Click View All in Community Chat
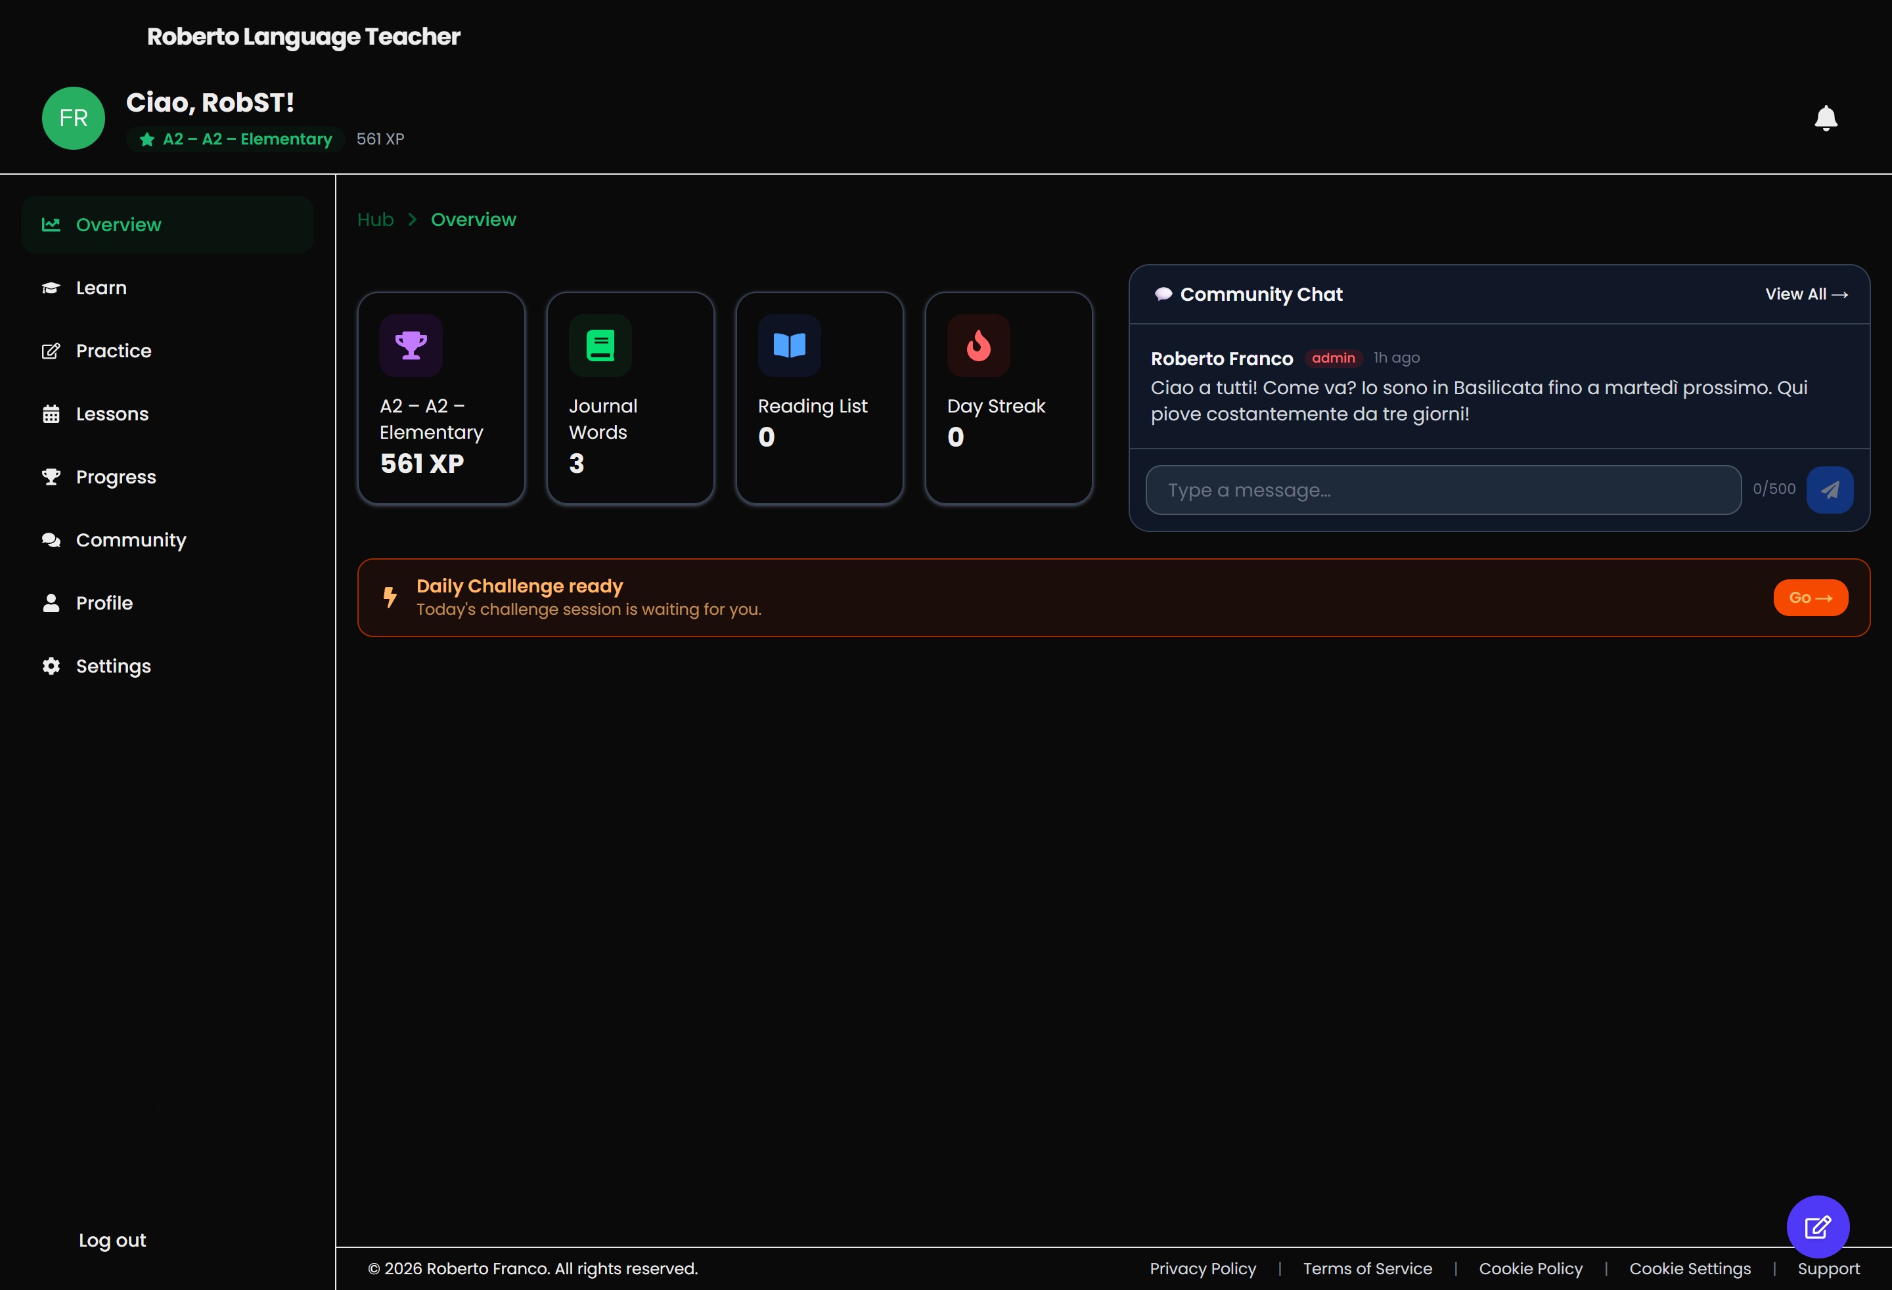1892x1290 pixels. (x=1806, y=295)
